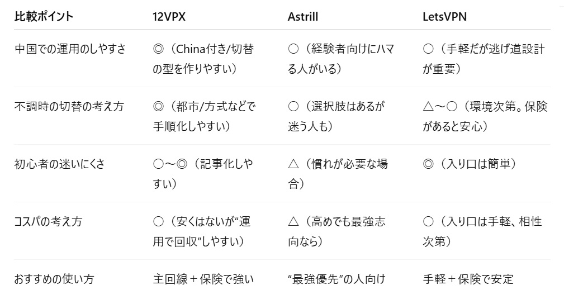The width and height of the screenshot is (564, 304).
Task: Click the Astrill column header
Action: (303, 17)
